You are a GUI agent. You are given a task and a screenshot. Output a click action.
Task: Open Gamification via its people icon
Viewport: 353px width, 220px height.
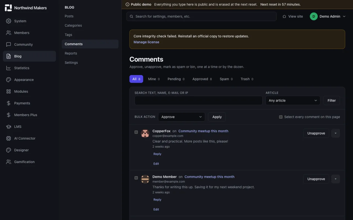[9, 162]
